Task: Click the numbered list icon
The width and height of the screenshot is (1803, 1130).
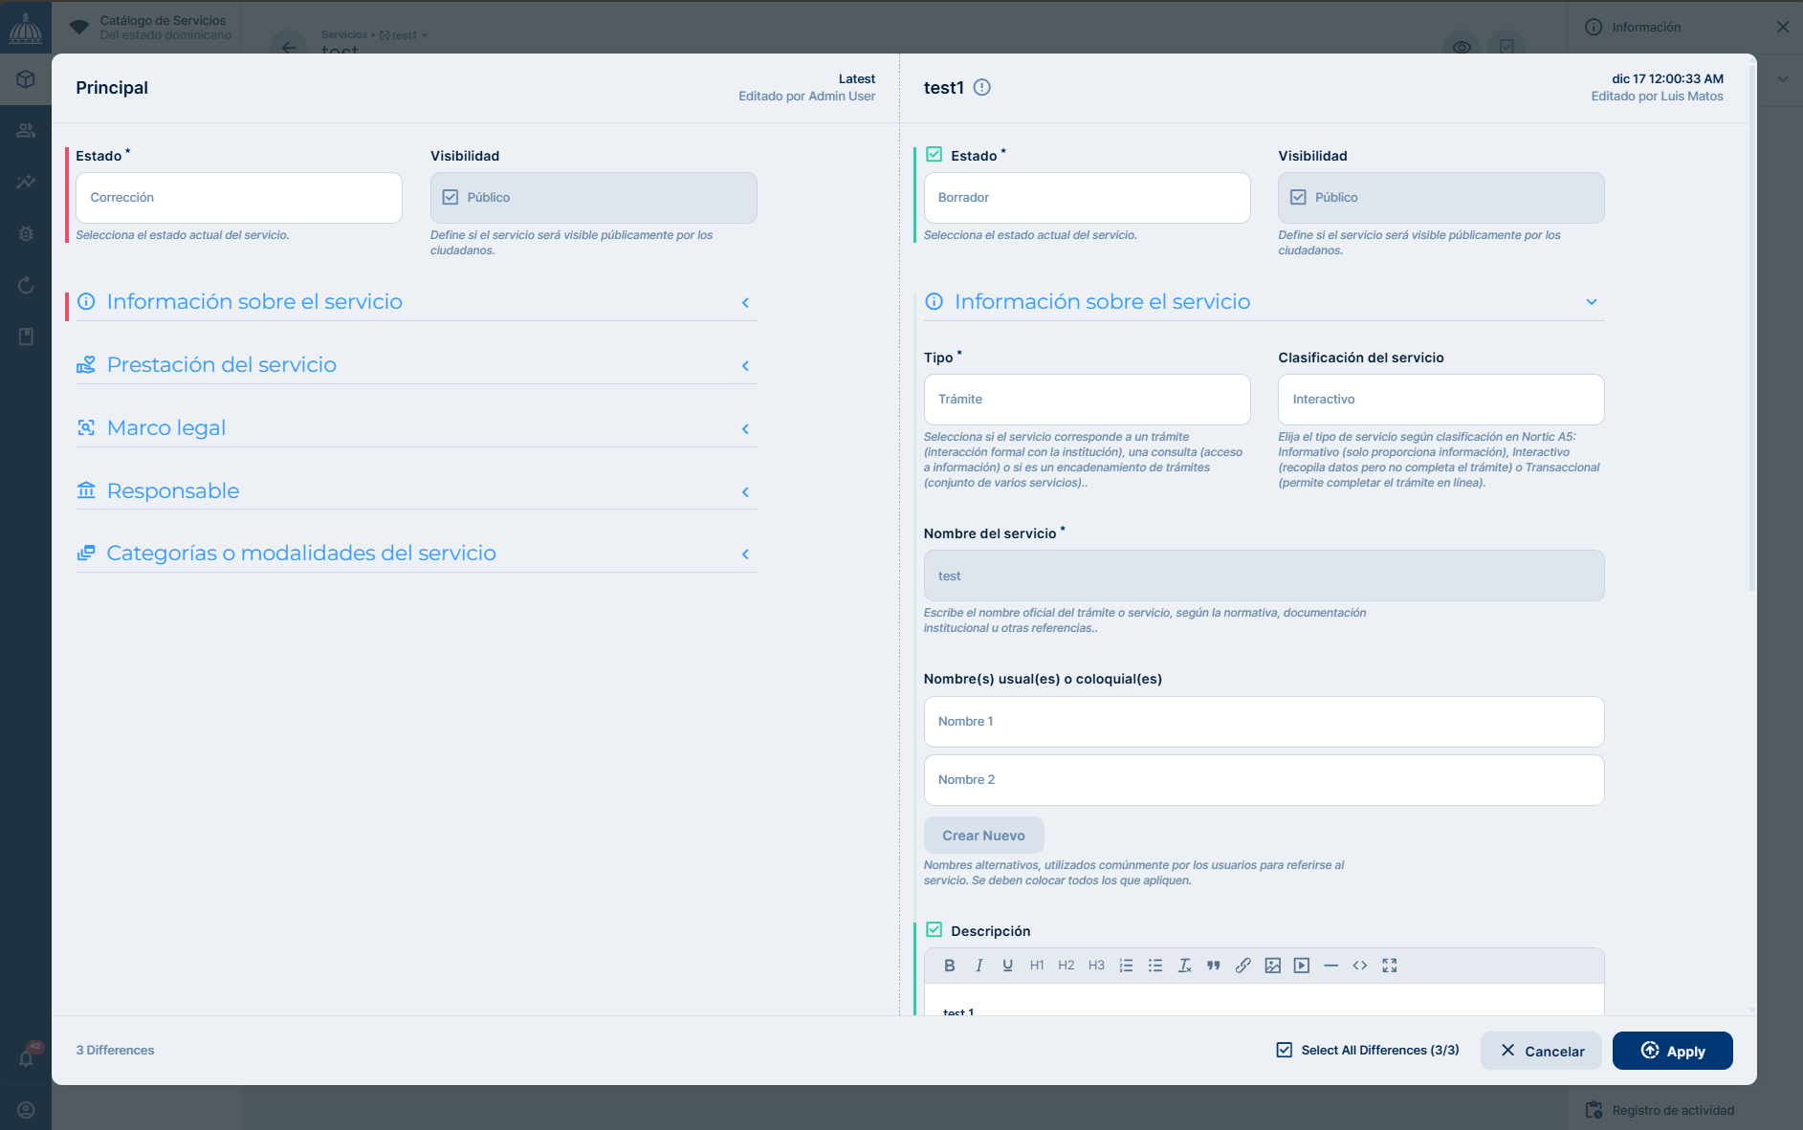Action: (x=1126, y=966)
